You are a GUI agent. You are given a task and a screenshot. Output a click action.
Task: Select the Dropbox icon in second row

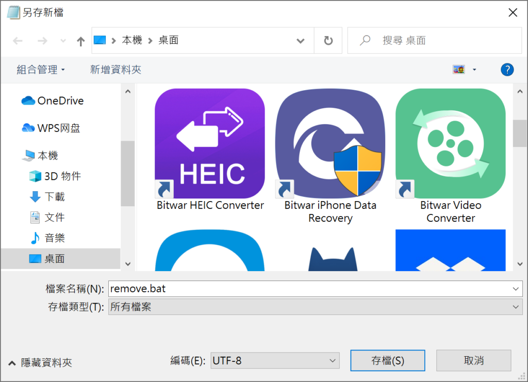tap(451, 250)
